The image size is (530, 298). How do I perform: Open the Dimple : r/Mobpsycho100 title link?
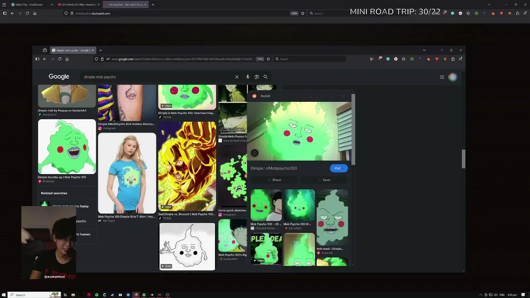274,168
